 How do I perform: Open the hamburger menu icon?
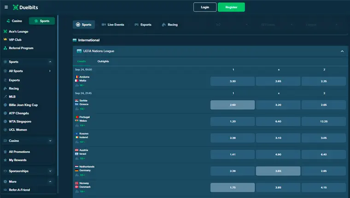point(6,7)
